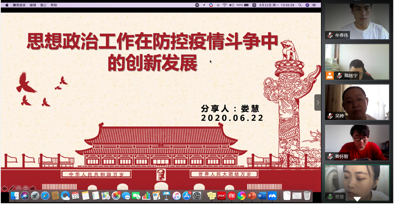This screenshot has width=394, height=204.
Task: Open the Apple menu
Action: click(x=6, y=5)
